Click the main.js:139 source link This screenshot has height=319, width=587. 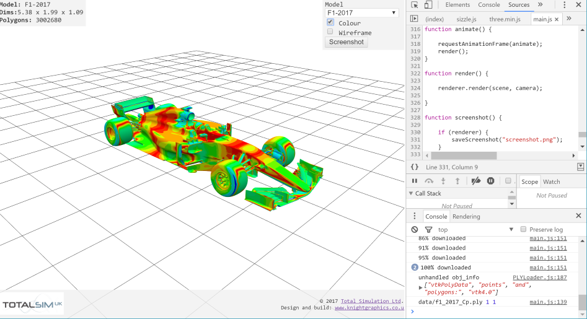pyautogui.click(x=548, y=302)
